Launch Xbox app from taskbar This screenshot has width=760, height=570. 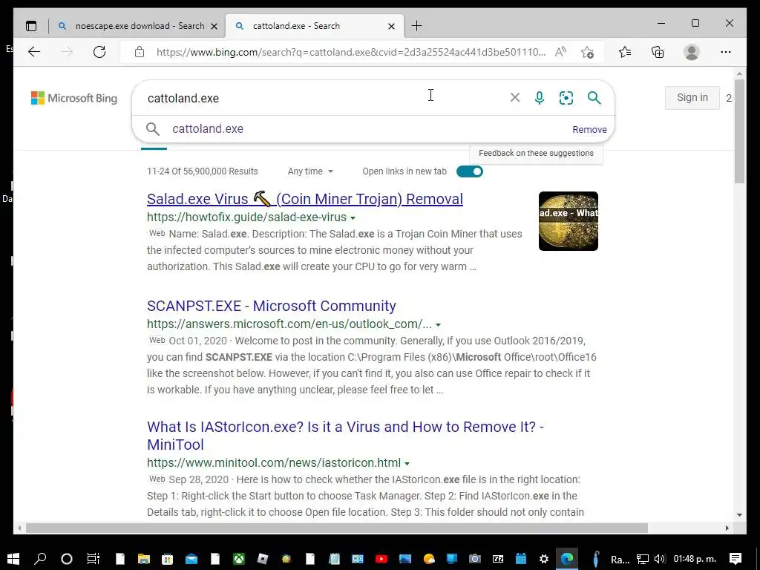(x=239, y=559)
